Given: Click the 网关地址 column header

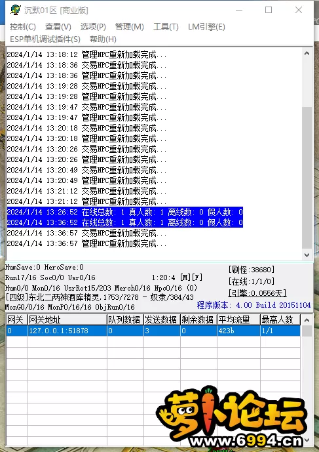Looking at the screenshot, I should click(x=67, y=319).
